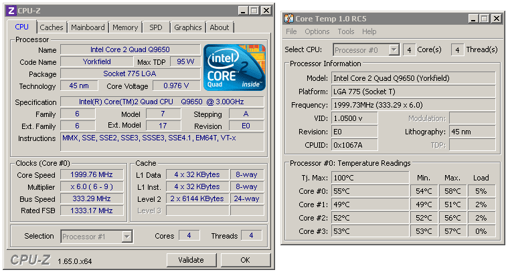Maximize the Core Temp window

pos(485,19)
